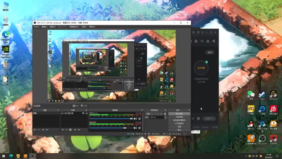
Task: Add a new source with the plus icon
Action: click(63, 130)
